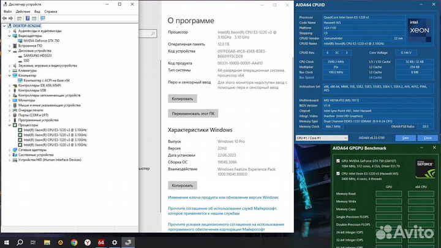Open the Windows Start menu
This screenshot has width=441, height=248.
(x=7, y=242)
